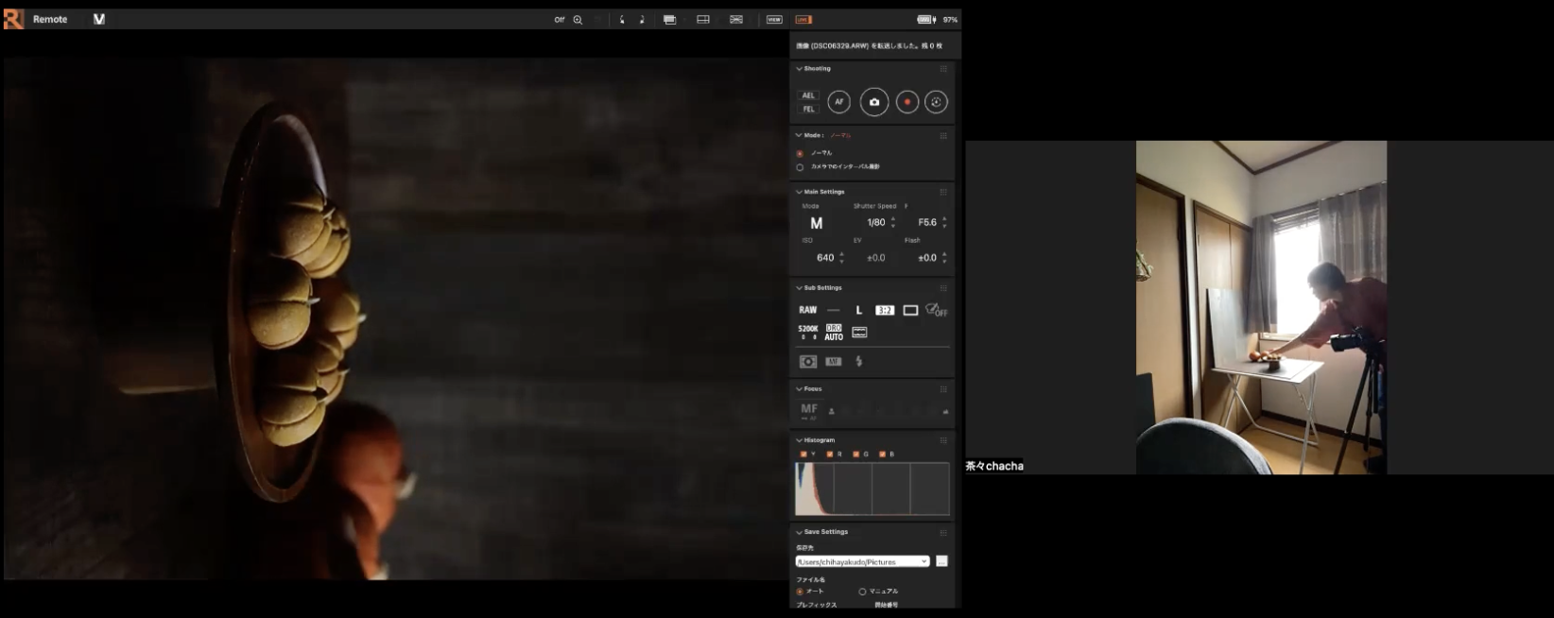Collapse the Mode panel
Image resolution: width=1554 pixels, height=618 pixels.
click(799, 135)
